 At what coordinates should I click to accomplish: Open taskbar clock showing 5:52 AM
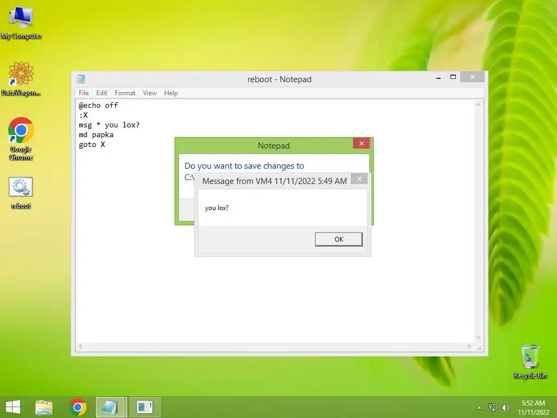pyautogui.click(x=533, y=408)
